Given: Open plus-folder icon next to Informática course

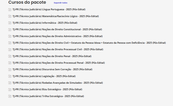Looking at the screenshot, I should pyautogui.click(x=10, y=23).
